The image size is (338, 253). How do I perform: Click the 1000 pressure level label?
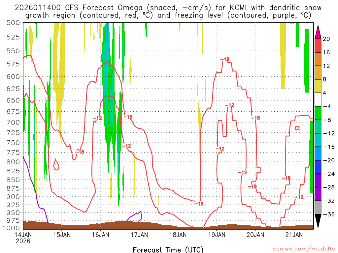coord(12,228)
